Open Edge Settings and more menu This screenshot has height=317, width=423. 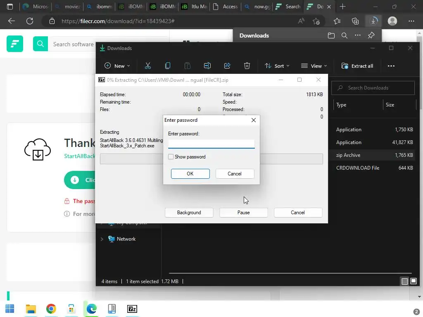point(411,21)
